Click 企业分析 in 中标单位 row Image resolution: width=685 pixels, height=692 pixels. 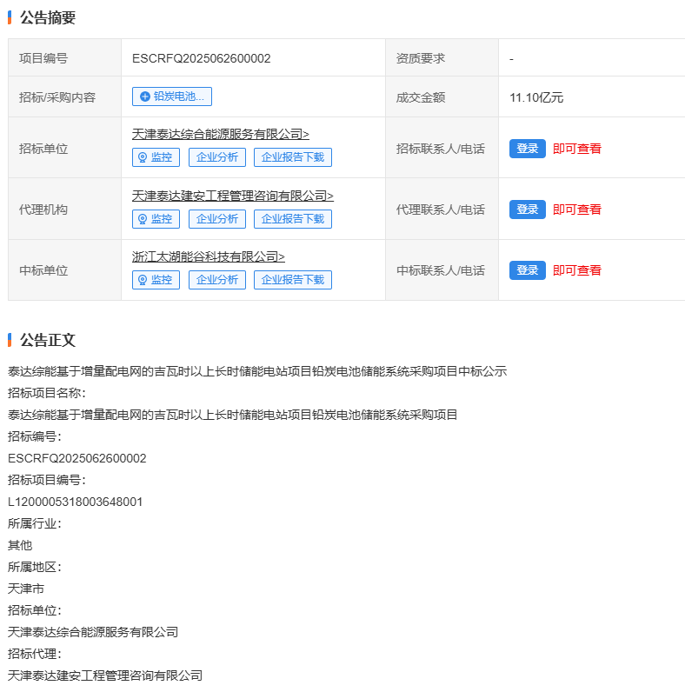[217, 280]
